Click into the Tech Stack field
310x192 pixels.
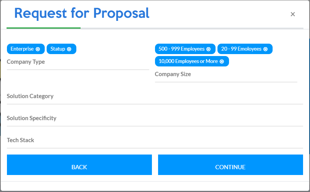click(155, 140)
